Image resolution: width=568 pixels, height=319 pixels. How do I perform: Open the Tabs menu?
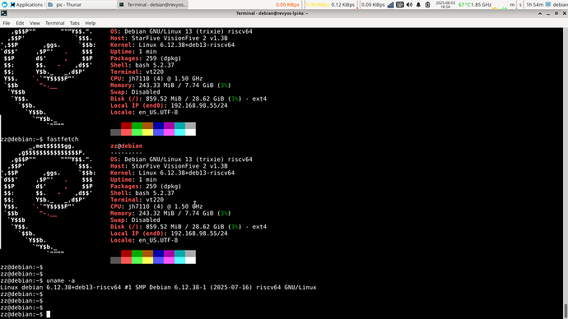75,23
